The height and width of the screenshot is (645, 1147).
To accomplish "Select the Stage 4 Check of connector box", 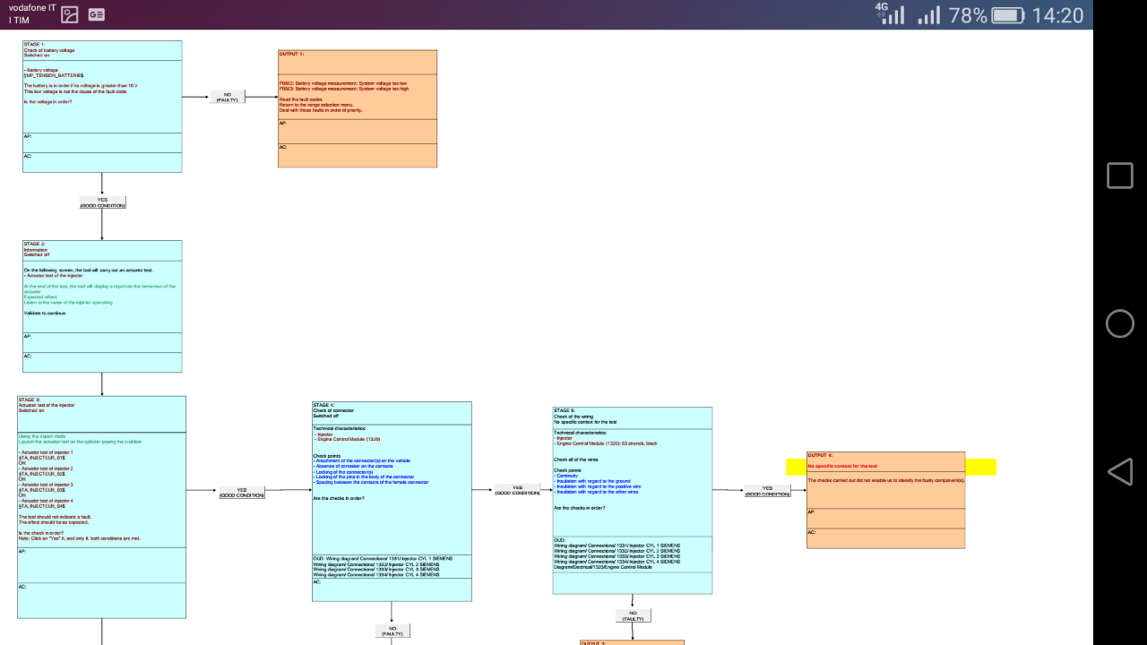I will point(392,501).
